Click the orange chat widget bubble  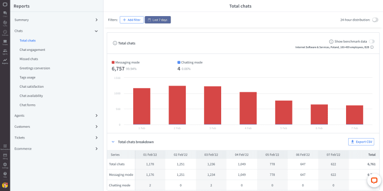click(x=374, y=181)
